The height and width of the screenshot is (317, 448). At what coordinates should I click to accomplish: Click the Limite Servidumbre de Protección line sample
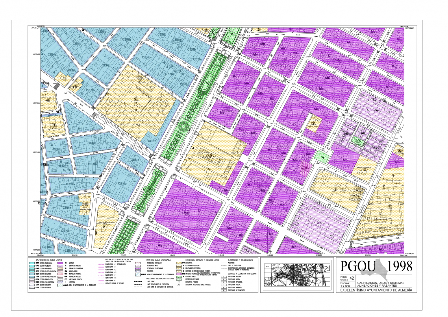pyautogui.click(x=138, y=284)
